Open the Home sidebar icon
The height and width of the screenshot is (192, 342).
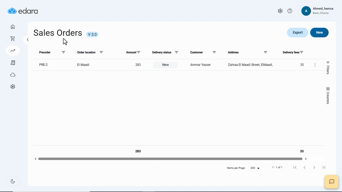(13, 27)
